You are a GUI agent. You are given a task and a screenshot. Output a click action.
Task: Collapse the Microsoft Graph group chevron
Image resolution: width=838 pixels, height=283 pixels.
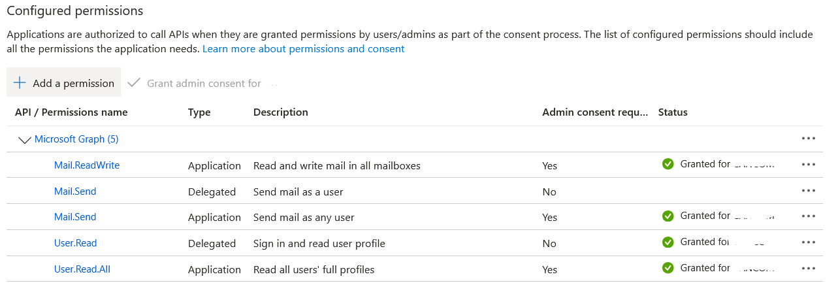[x=25, y=140]
